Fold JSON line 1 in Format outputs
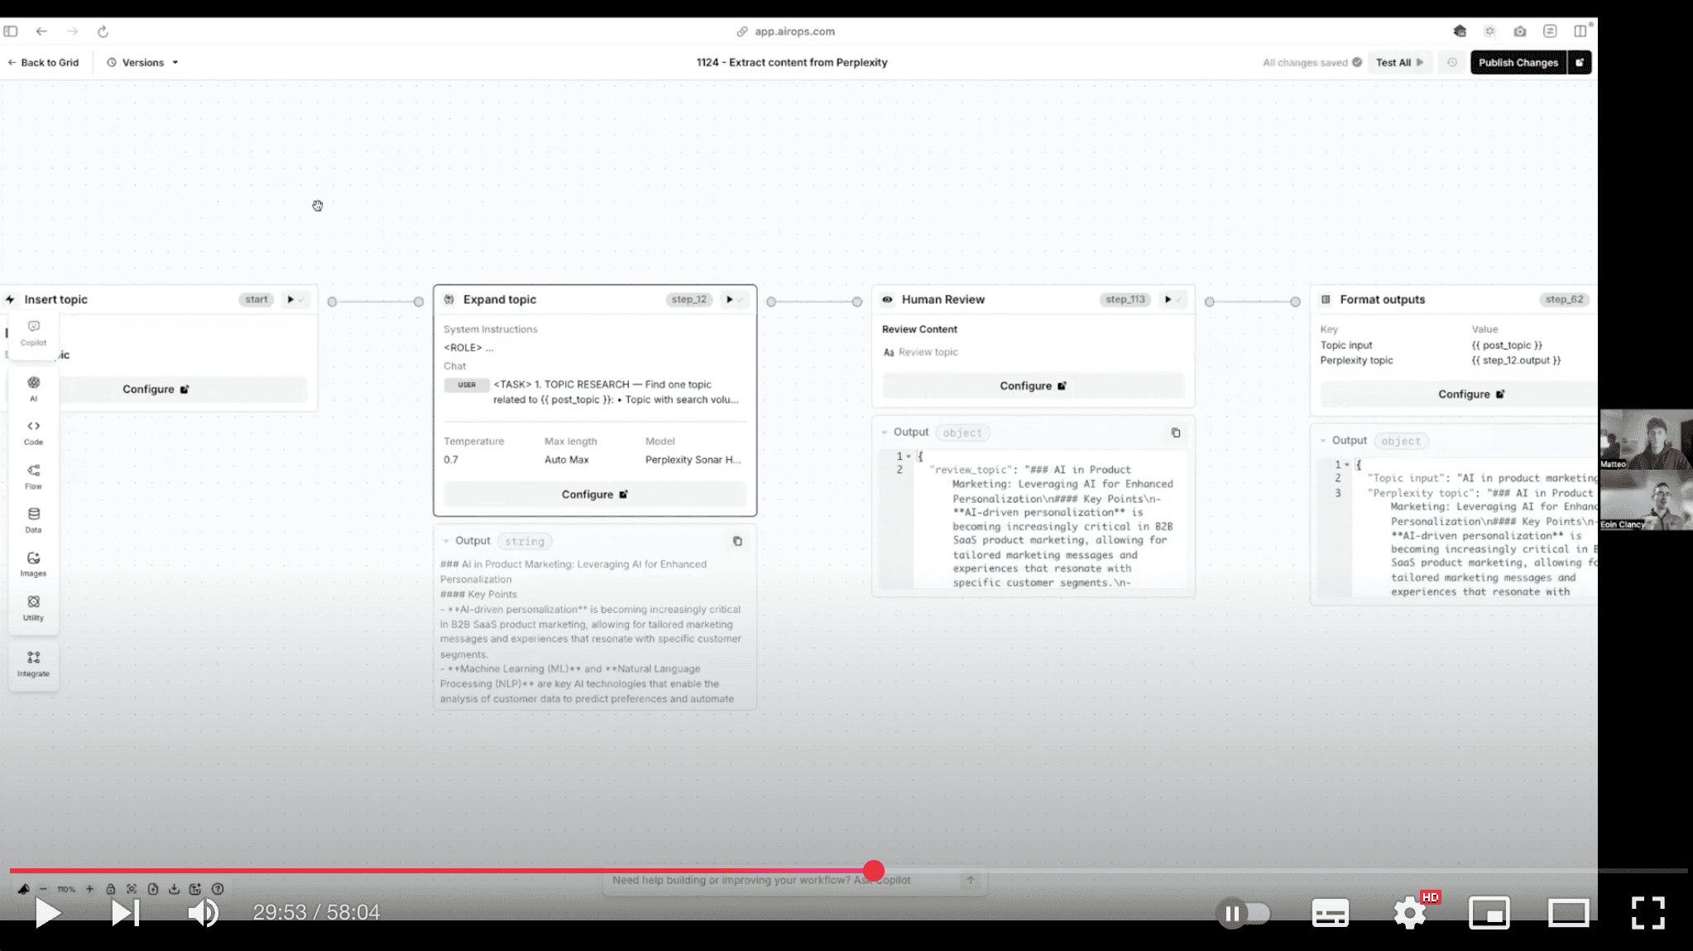 coord(1347,465)
